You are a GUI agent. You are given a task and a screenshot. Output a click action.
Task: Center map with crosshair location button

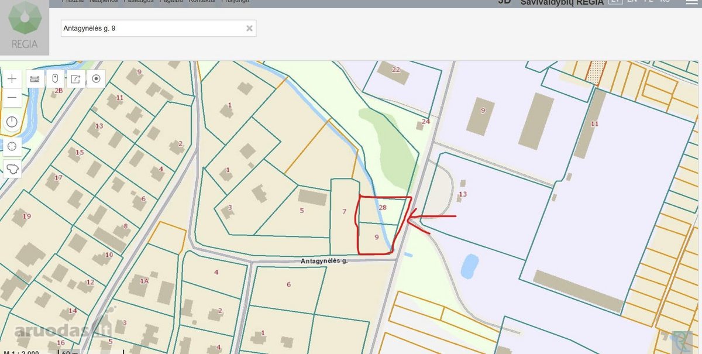(x=12, y=146)
